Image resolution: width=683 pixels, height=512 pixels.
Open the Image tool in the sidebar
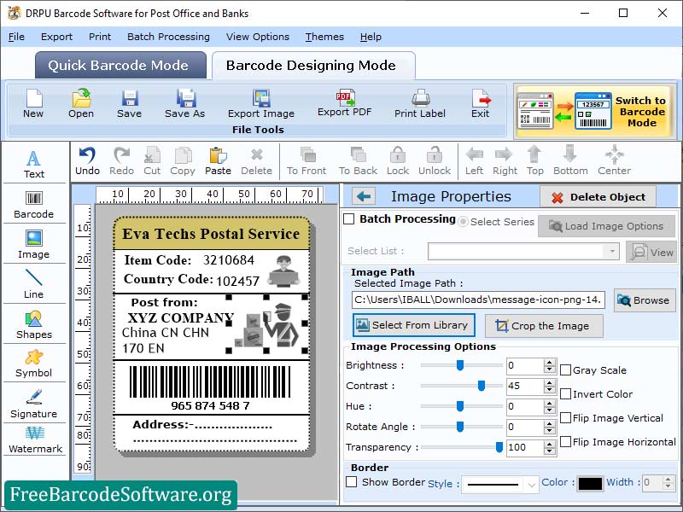coord(34,246)
